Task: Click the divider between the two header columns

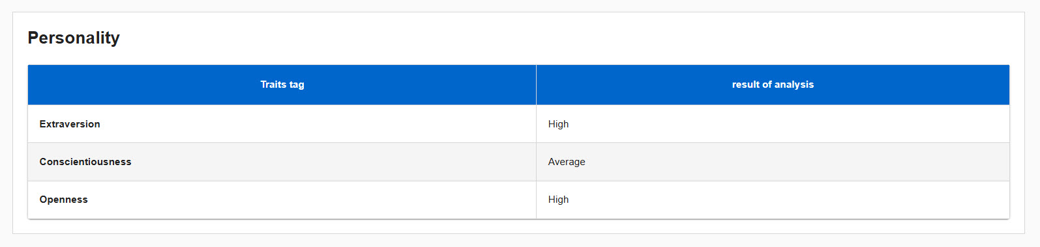Action: click(x=536, y=84)
